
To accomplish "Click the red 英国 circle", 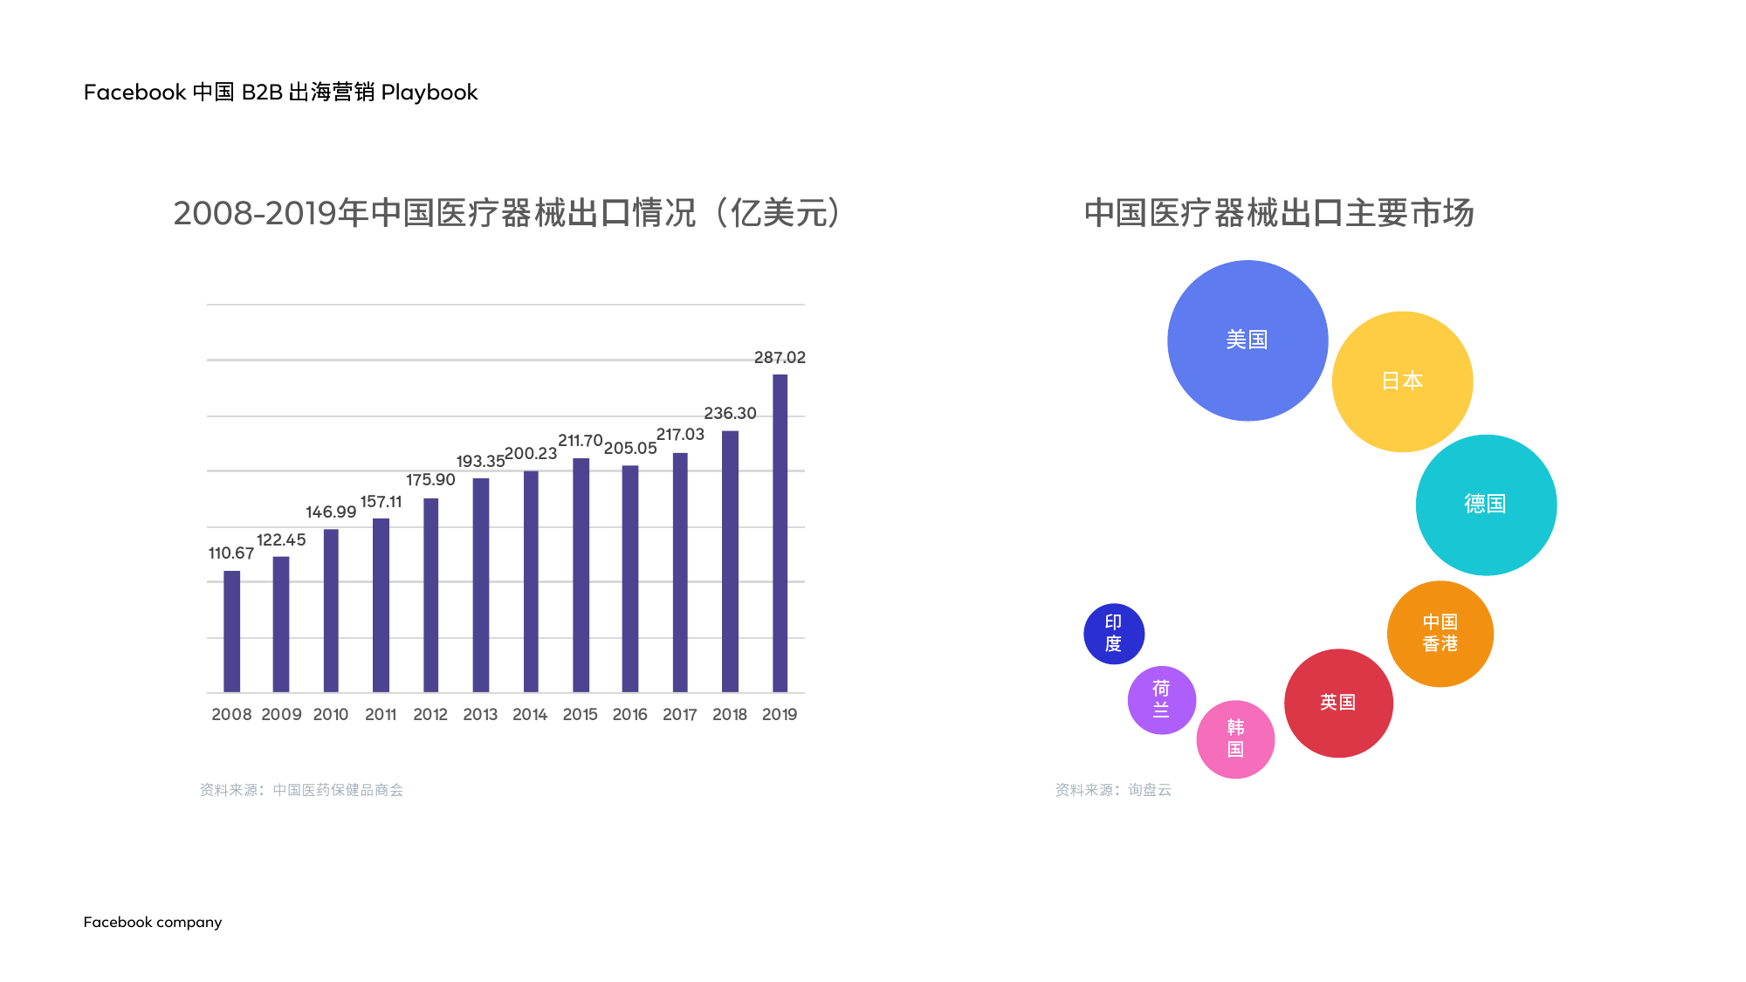I will coord(1338,703).
